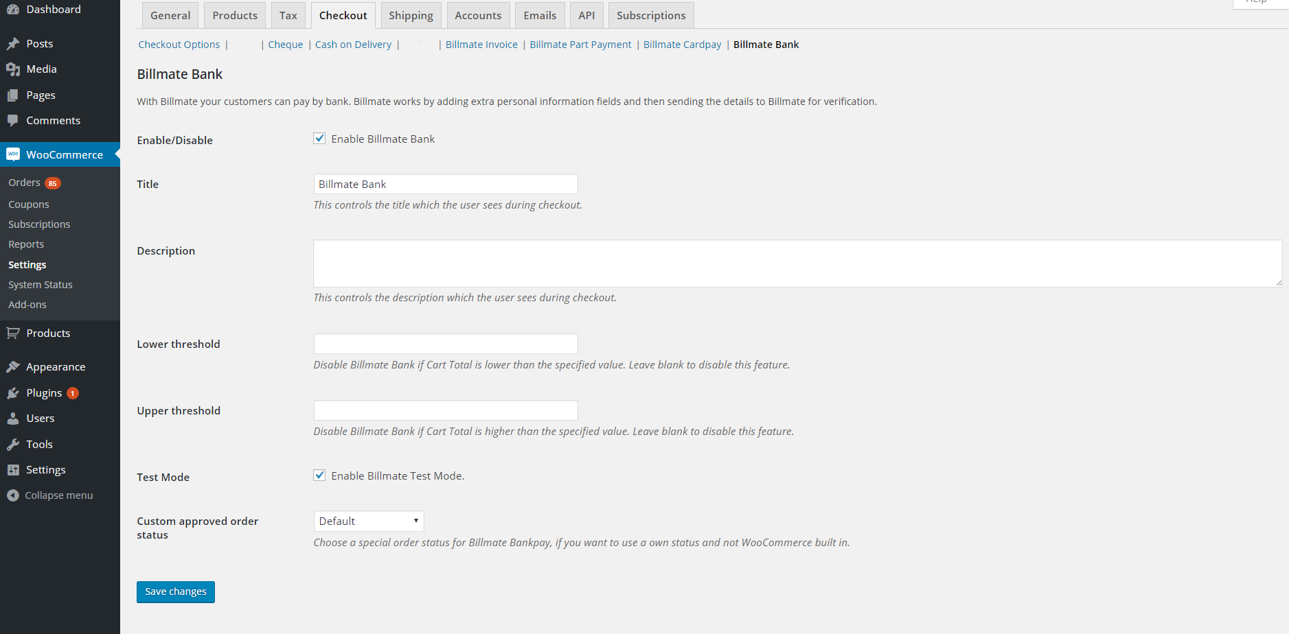The width and height of the screenshot is (1289, 634).
Task: Click the Save changes button
Action: click(176, 592)
